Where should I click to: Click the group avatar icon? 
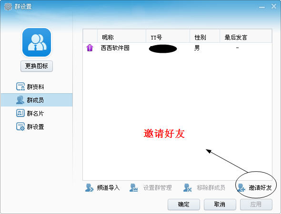[37, 42]
